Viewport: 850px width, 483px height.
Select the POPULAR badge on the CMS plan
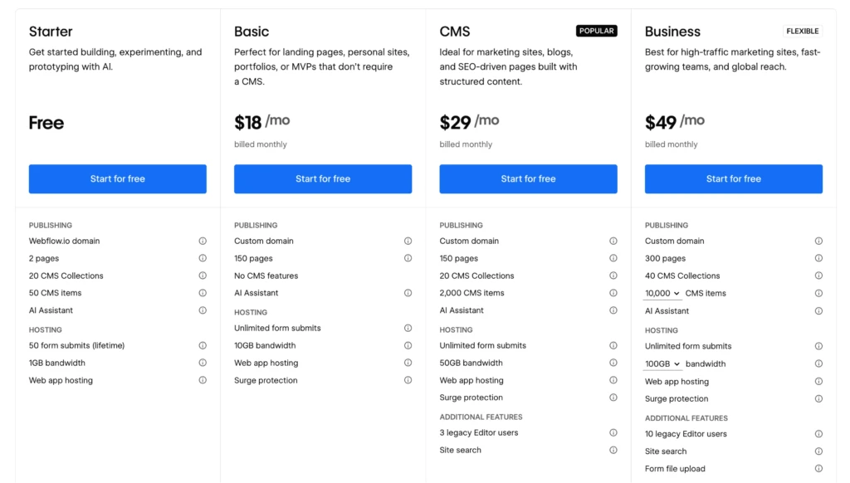[x=597, y=30]
